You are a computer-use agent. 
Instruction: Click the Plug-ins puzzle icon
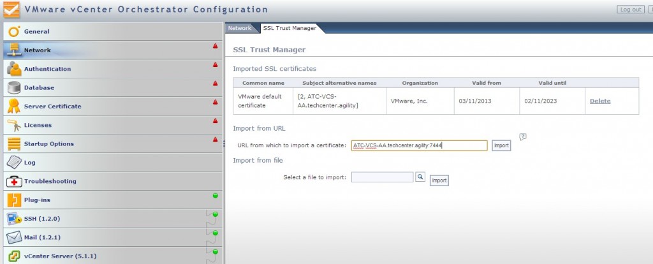tap(14, 200)
